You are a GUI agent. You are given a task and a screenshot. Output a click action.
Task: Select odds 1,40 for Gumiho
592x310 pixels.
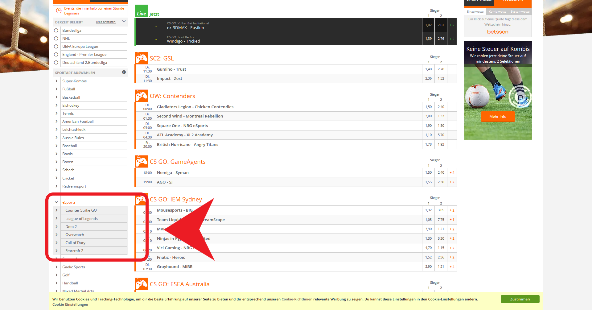point(429,69)
